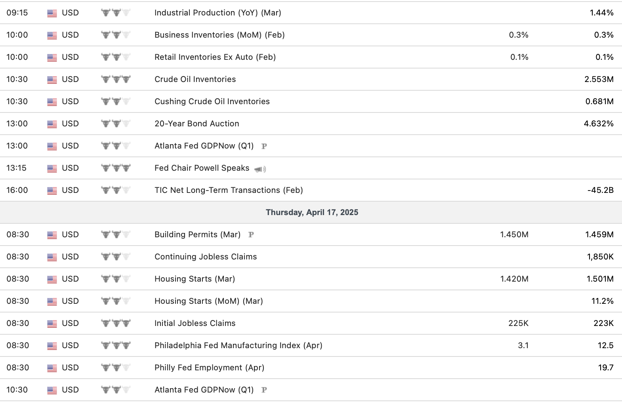This screenshot has height=404, width=622.
Task: Click the P icon beside 13:00 Atlanta Fed GDPNow
Action: pyautogui.click(x=264, y=146)
